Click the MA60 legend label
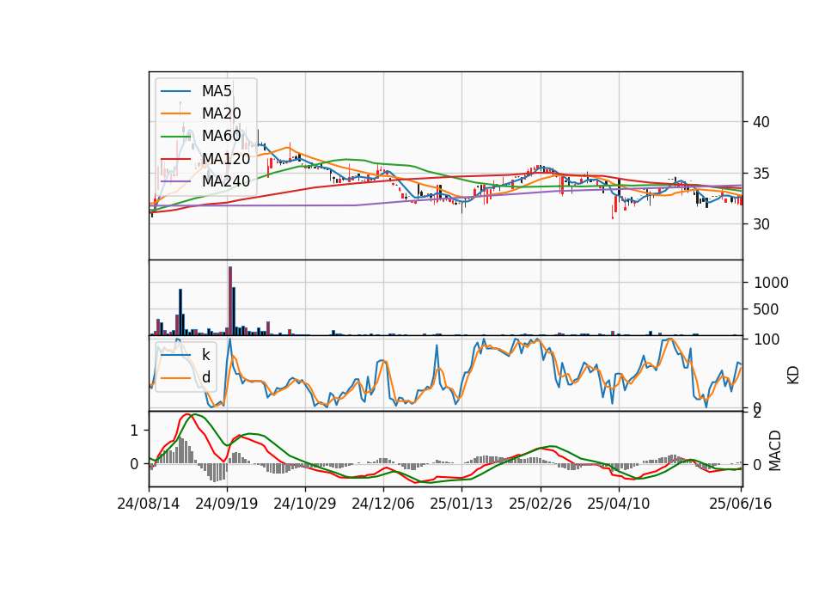The image size is (825, 593). [x=221, y=136]
